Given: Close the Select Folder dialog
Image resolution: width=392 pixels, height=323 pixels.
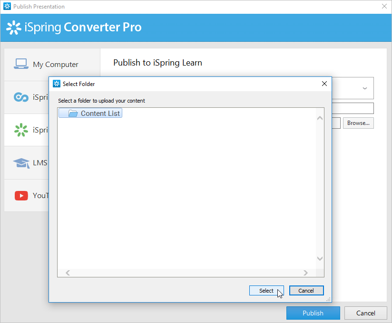Looking at the screenshot, I should pyautogui.click(x=324, y=84).
